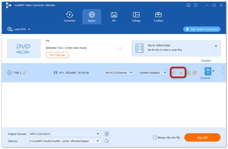Open the Save to folder icon
This screenshot has width=228, height=149.
pos(106,141)
